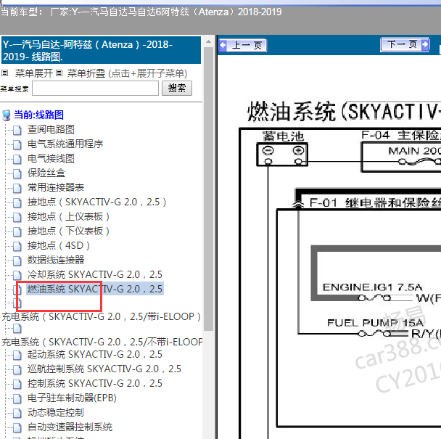The width and height of the screenshot is (441, 439).
Task: Click the 搜索 search button
Action: coord(177,88)
